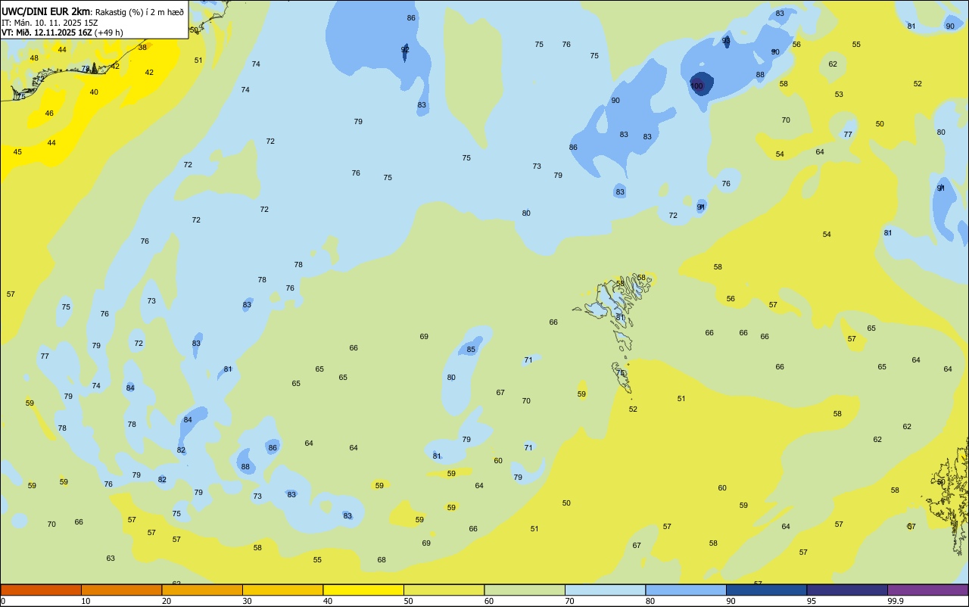Click the "0" legend tick label
This screenshot has height=607, width=969.
click(3, 601)
